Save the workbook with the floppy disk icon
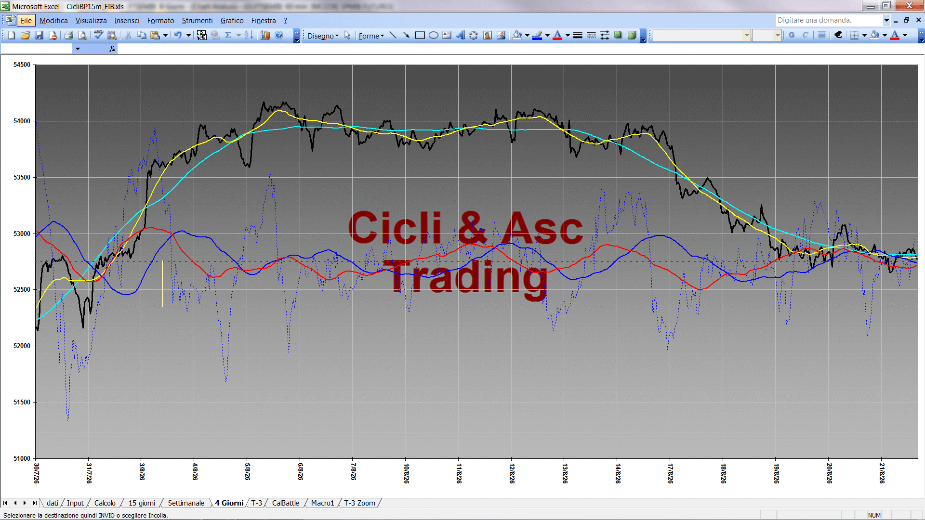This screenshot has height=520, width=925. tap(39, 35)
